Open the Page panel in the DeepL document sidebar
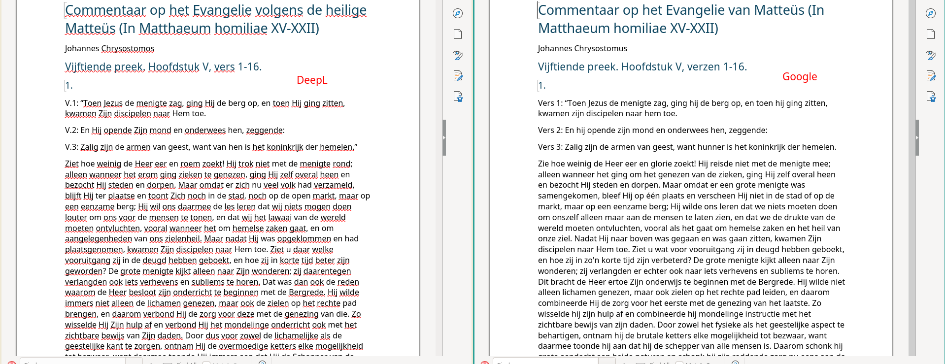Viewport: 945px width, 364px height. click(x=458, y=34)
